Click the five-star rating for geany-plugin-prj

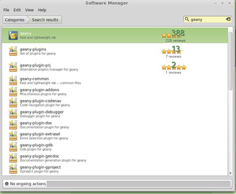coord(174,68)
